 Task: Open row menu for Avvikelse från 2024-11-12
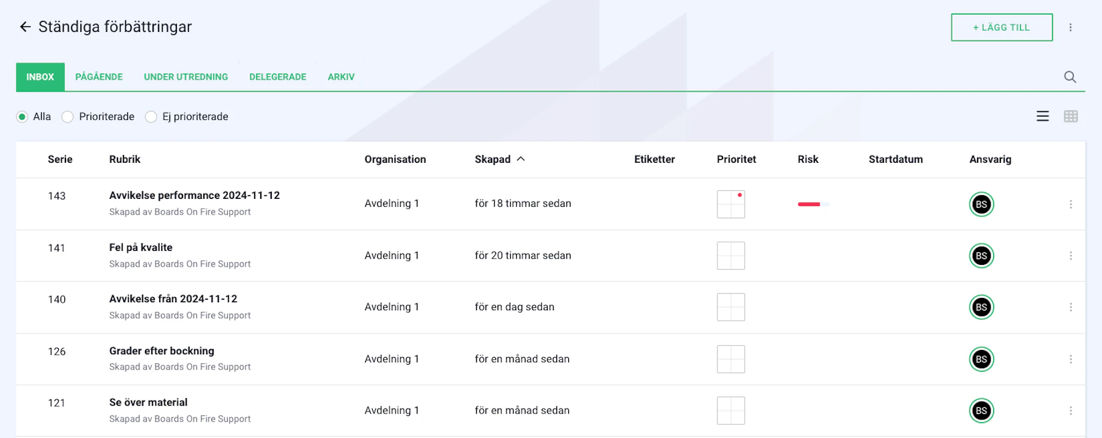[1070, 307]
